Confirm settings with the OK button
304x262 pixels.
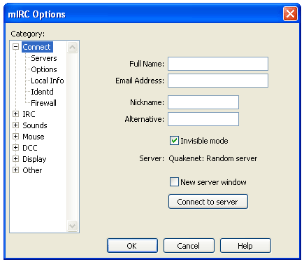tap(132, 246)
